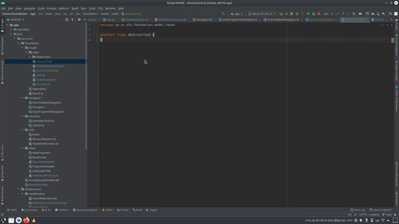399x224 pixels.
Task: Open the Database Inspector tool window
Action: click(85, 210)
